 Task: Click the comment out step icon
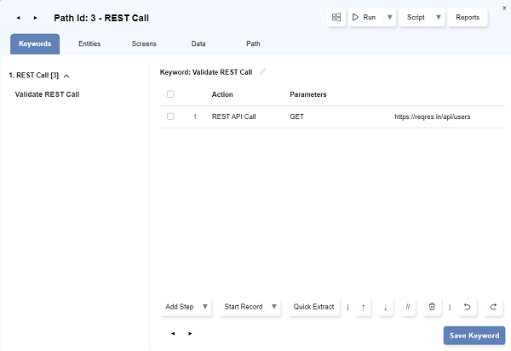coord(409,307)
